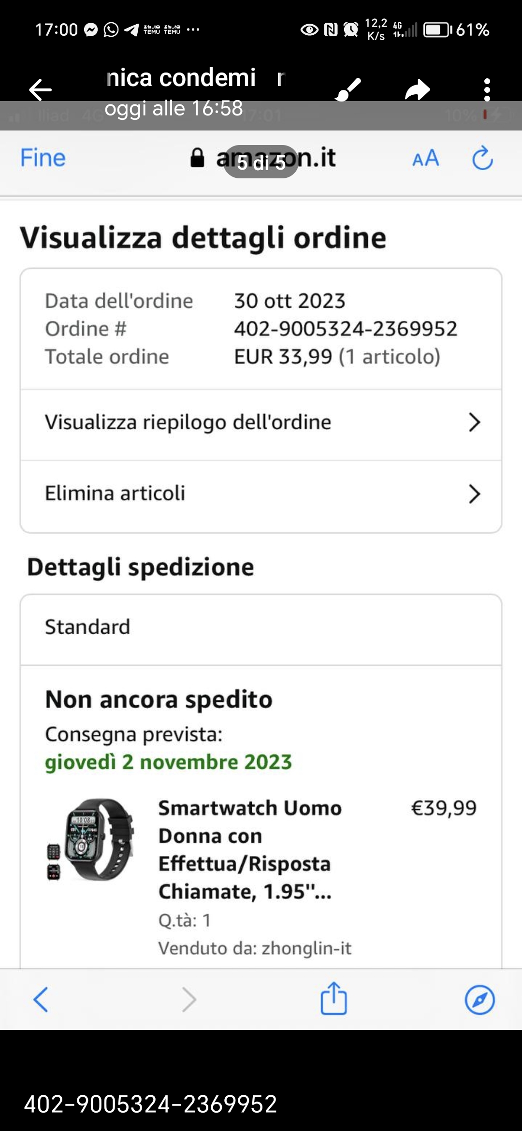The width and height of the screenshot is (522, 1131).
Task: Tap Fine to close browser
Action: point(43,158)
